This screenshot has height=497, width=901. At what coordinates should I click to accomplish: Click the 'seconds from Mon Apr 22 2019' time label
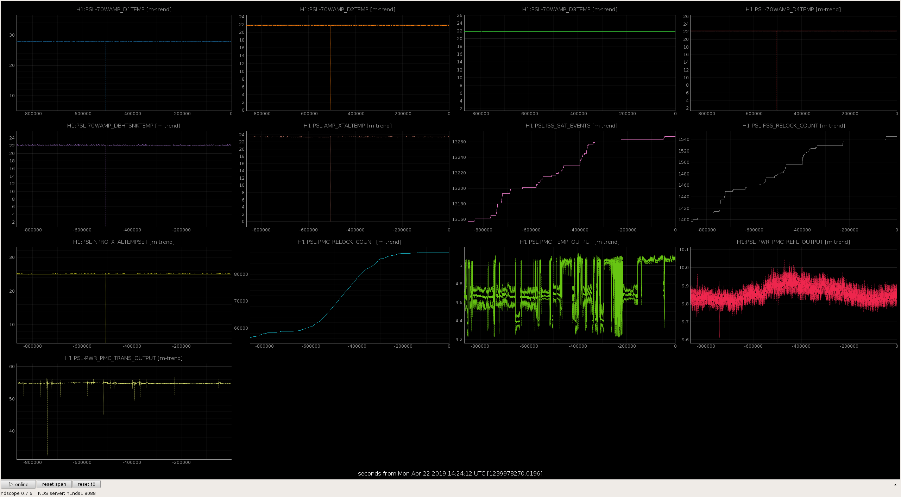click(x=450, y=473)
